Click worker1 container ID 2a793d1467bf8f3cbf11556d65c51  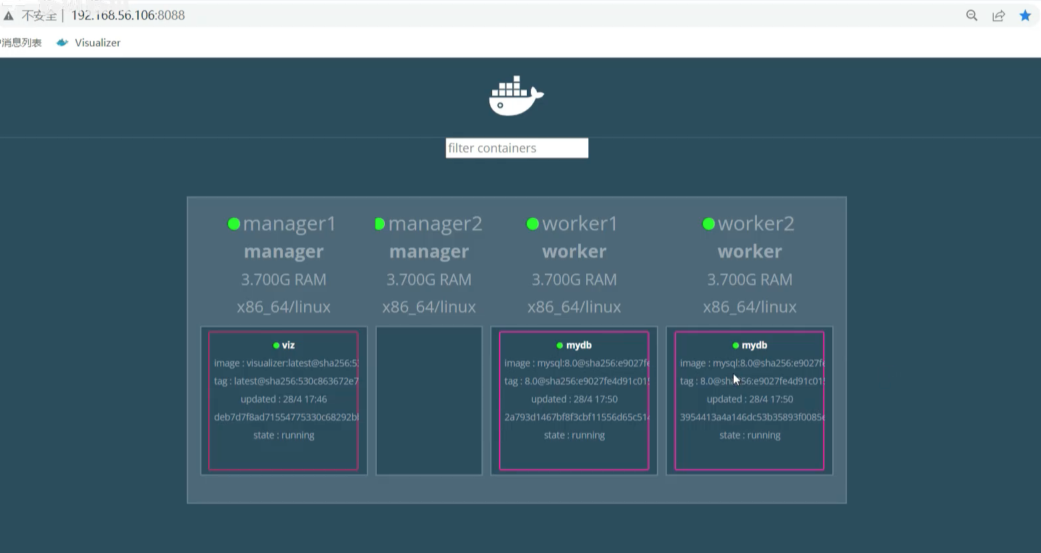pos(577,417)
